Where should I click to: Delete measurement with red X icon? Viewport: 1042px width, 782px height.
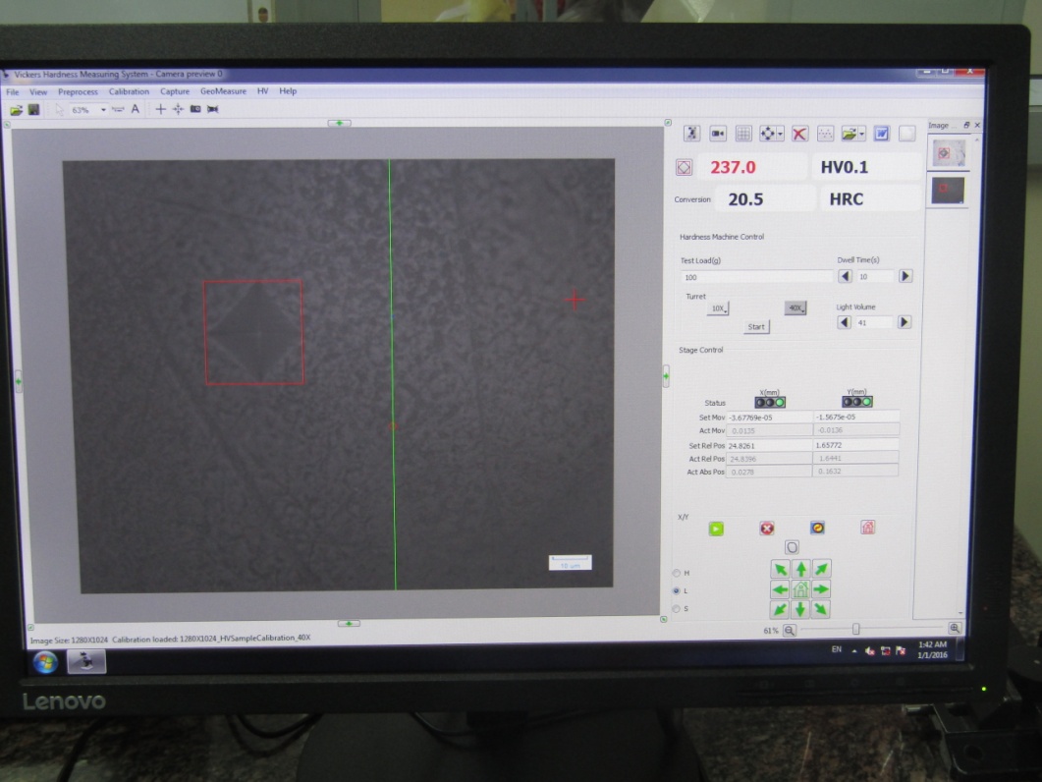[x=799, y=134]
